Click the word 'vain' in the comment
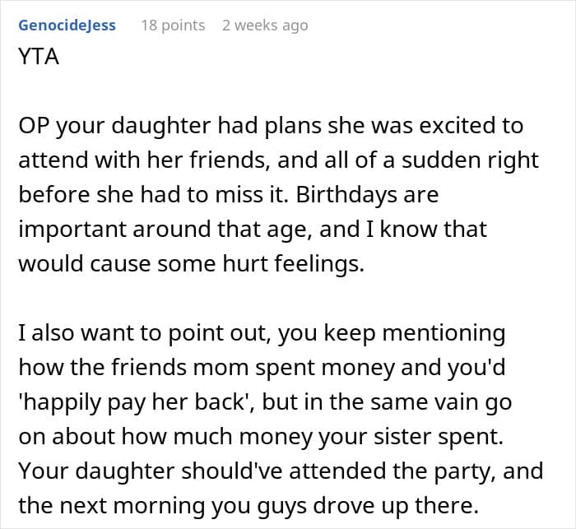The height and width of the screenshot is (529, 576). point(456,402)
